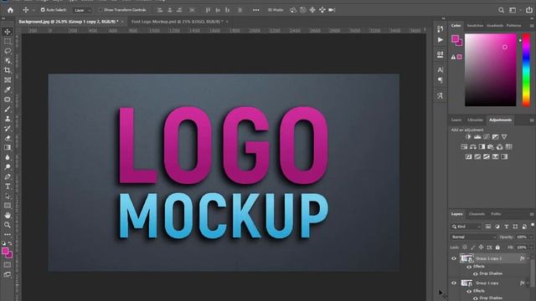Hide the Group 1 copy 2 layer
536x301 pixels.
454,258
